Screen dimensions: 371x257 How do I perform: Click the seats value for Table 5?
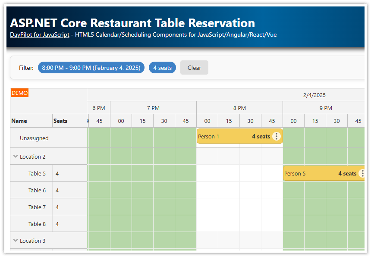pos(57,173)
